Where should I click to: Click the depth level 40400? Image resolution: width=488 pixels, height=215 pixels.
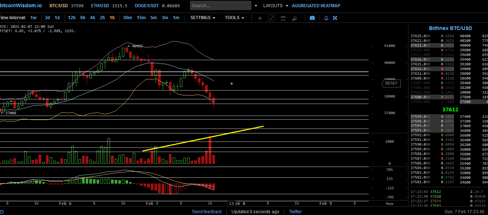465,36
